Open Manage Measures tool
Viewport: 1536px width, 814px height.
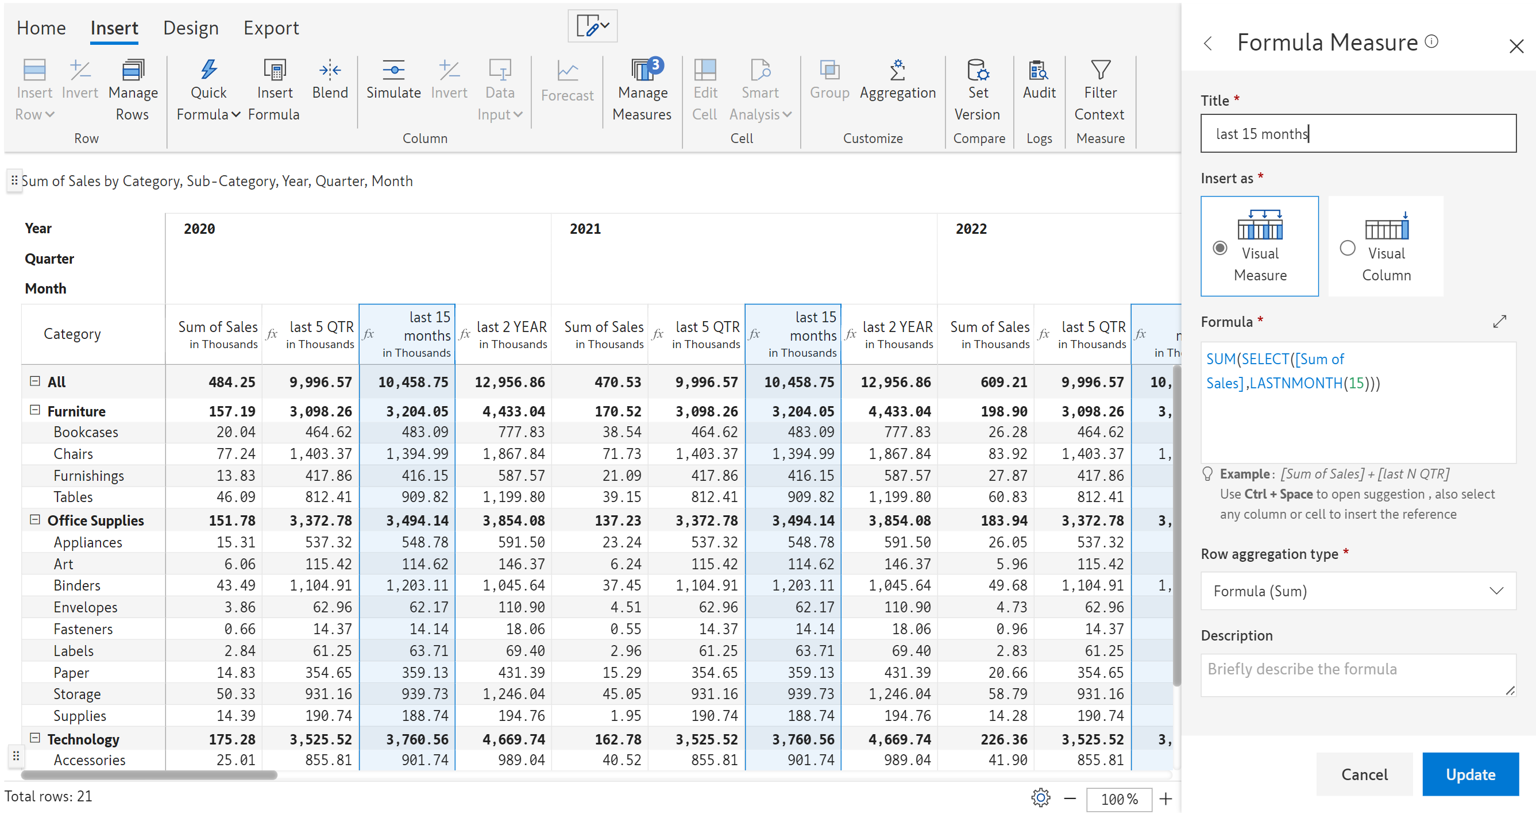tap(642, 70)
